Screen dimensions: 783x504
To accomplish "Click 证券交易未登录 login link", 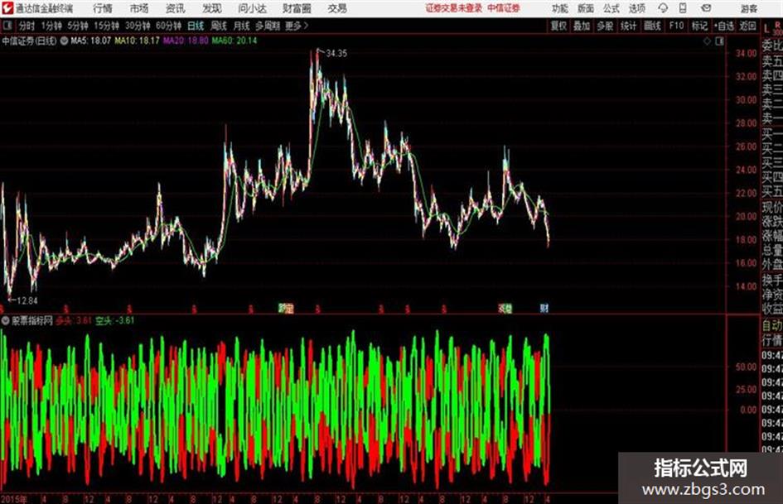I will point(454,8).
